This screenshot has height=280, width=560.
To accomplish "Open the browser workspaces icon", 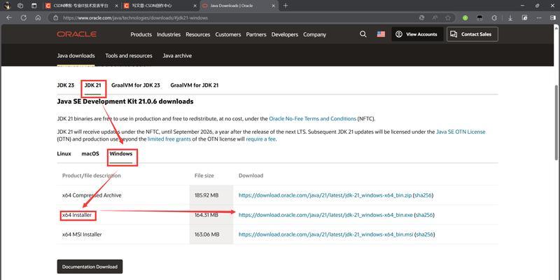I will click(20, 6).
